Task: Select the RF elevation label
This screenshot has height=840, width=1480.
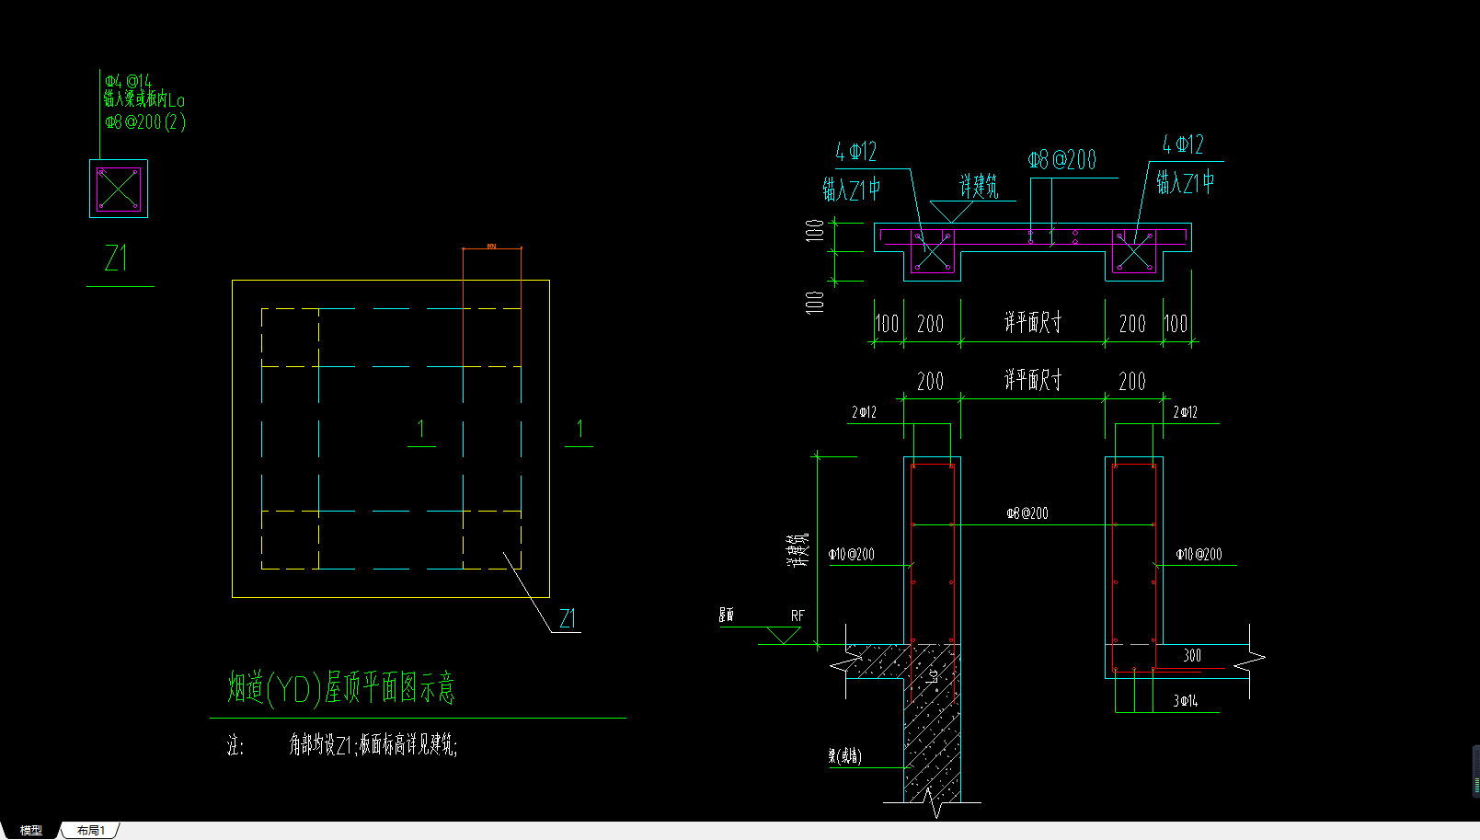Action: [797, 616]
